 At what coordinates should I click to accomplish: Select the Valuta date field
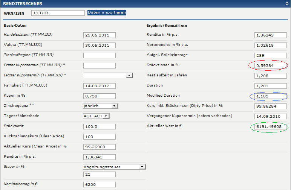click(100, 46)
